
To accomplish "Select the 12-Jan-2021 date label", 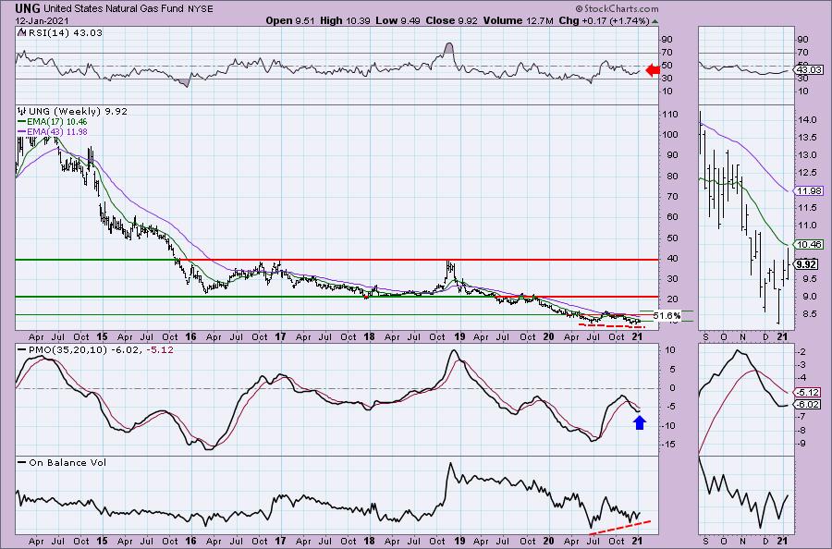I will (x=41, y=20).
